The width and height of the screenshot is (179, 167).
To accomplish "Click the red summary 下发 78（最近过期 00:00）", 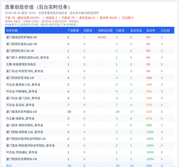I will 22,18.
